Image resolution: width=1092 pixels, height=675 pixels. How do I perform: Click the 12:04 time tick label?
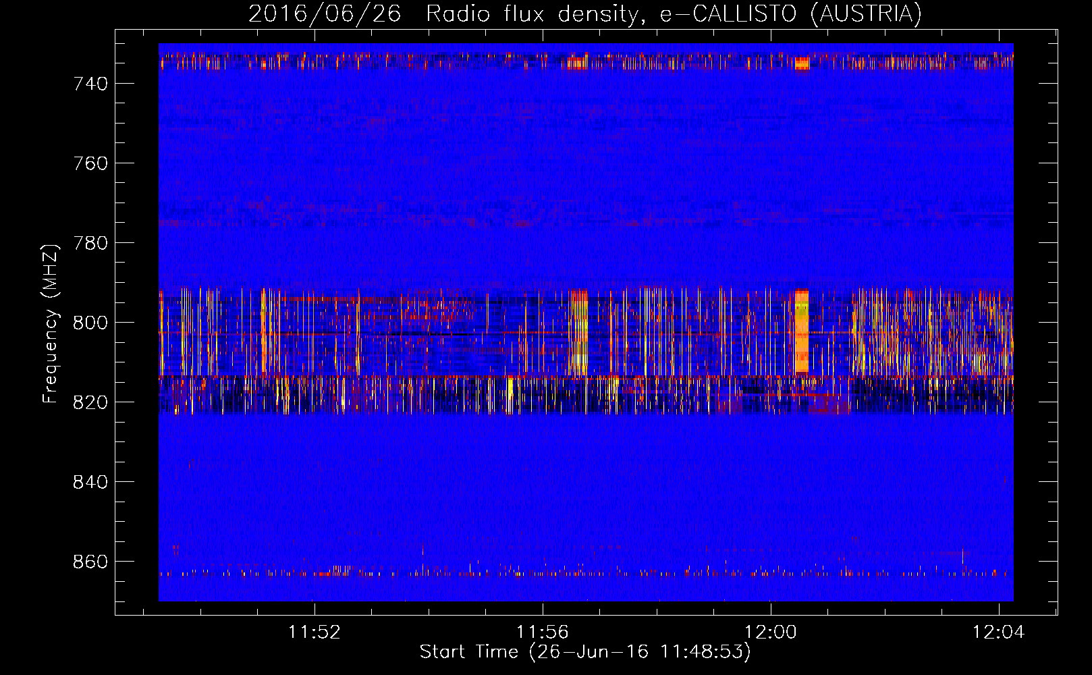click(998, 632)
